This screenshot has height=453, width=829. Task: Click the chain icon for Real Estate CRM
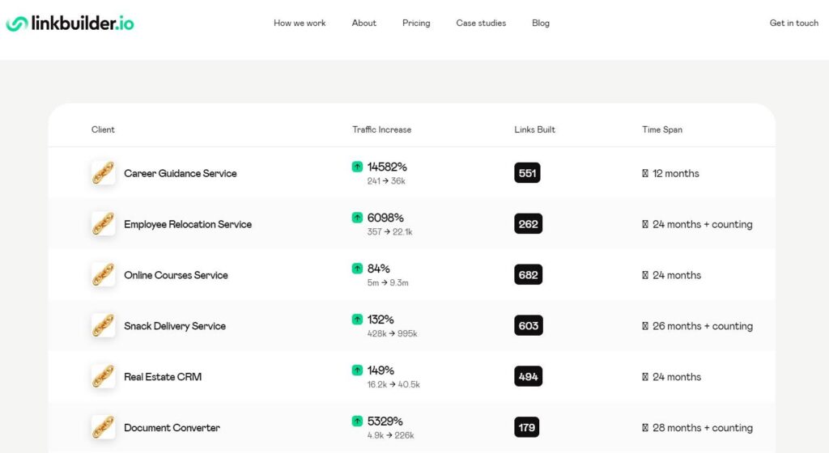click(103, 377)
